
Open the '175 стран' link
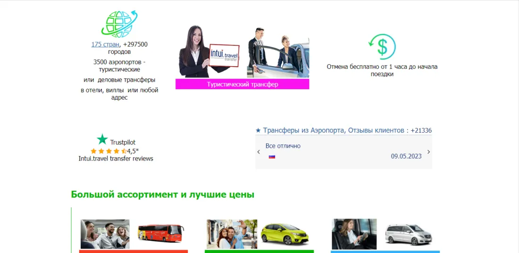tap(105, 44)
